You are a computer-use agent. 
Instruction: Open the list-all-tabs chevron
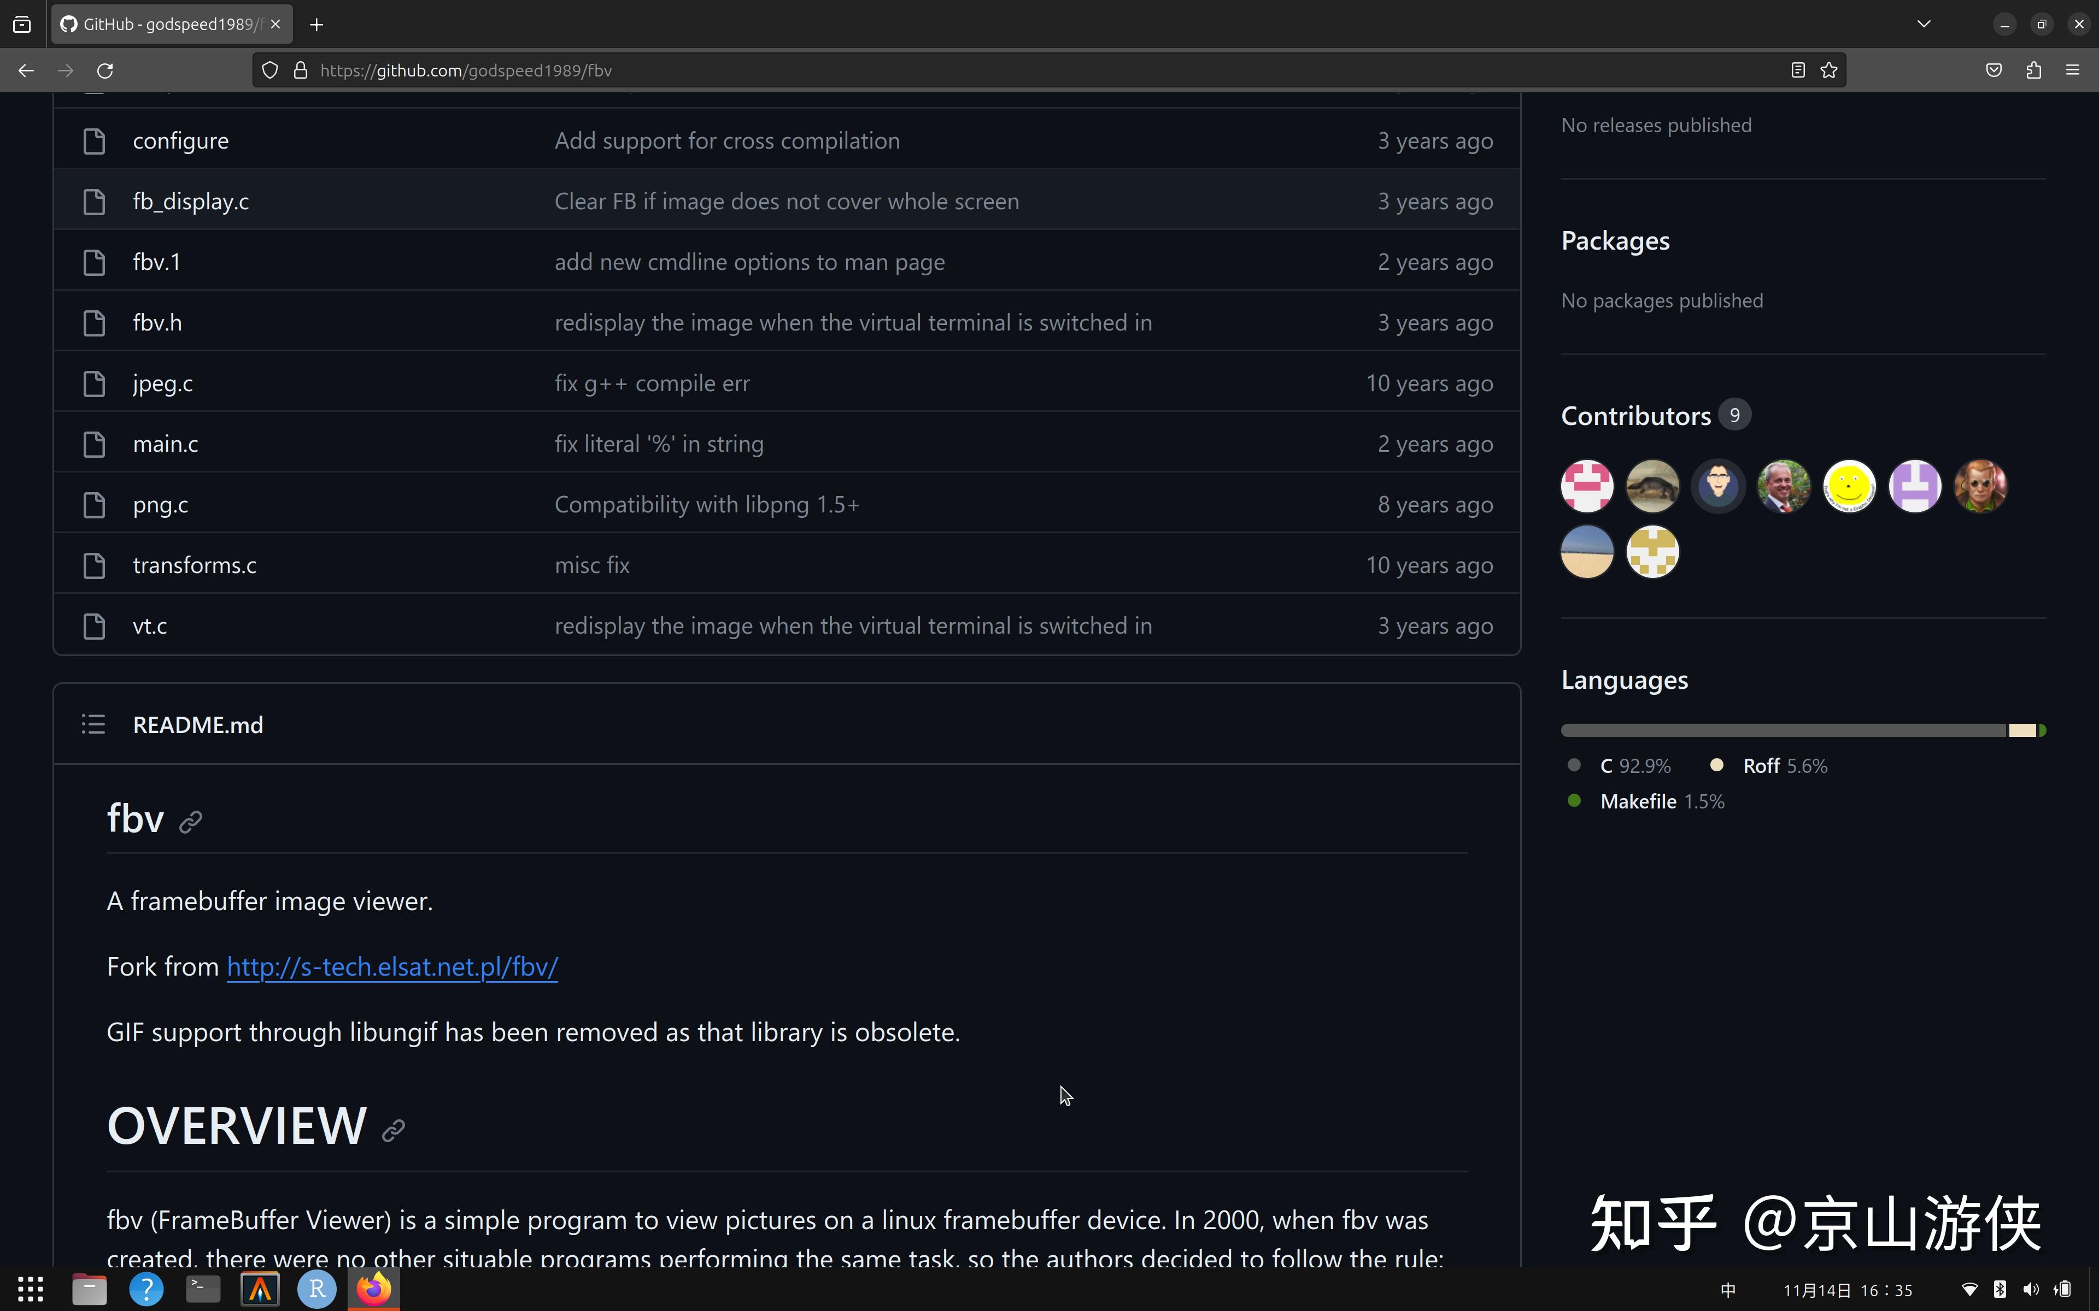(x=1923, y=24)
